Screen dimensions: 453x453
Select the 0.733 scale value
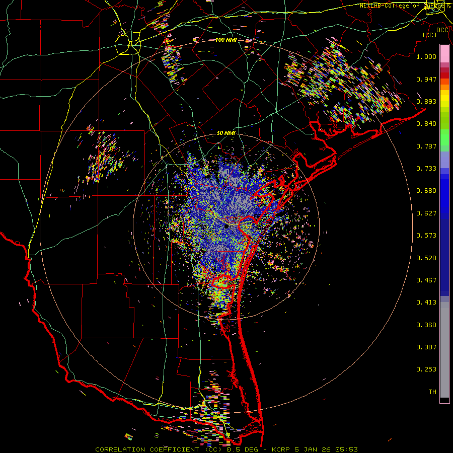(426, 169)
